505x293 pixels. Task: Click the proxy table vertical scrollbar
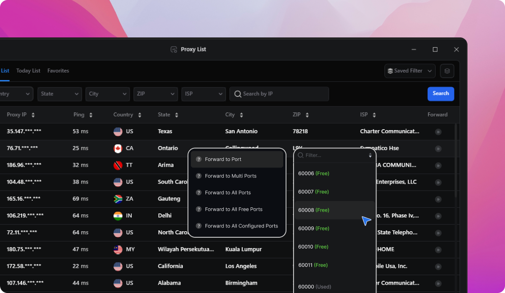tap(456, 161)
